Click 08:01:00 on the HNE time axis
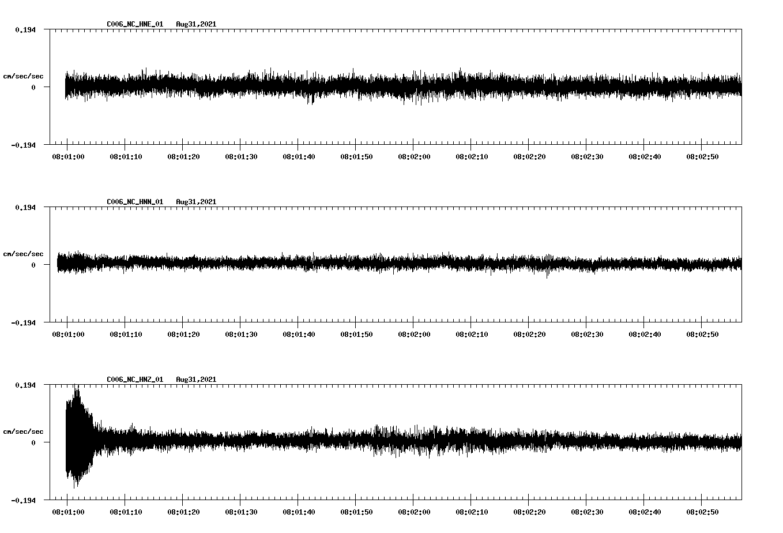Image resolution: width=783 pixels, height=533 pixels. (68, 157)
